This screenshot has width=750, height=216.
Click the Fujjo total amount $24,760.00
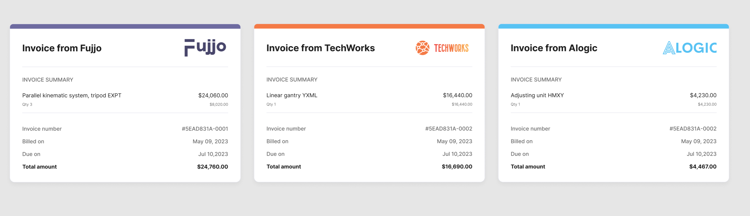point(213,167)
